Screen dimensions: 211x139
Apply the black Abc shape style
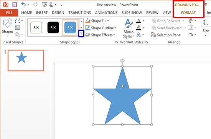click(x=53, y=27)
